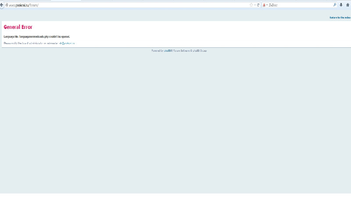Open the downloads arrow icon
Viewport: 351px width, 198px height.
coord(341,5)
